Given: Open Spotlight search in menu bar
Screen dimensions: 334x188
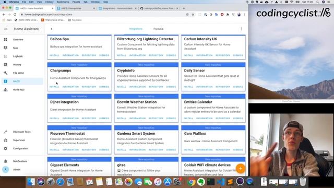Looking at the screenshot, I should pyautogui.click(x=317, y=2).
